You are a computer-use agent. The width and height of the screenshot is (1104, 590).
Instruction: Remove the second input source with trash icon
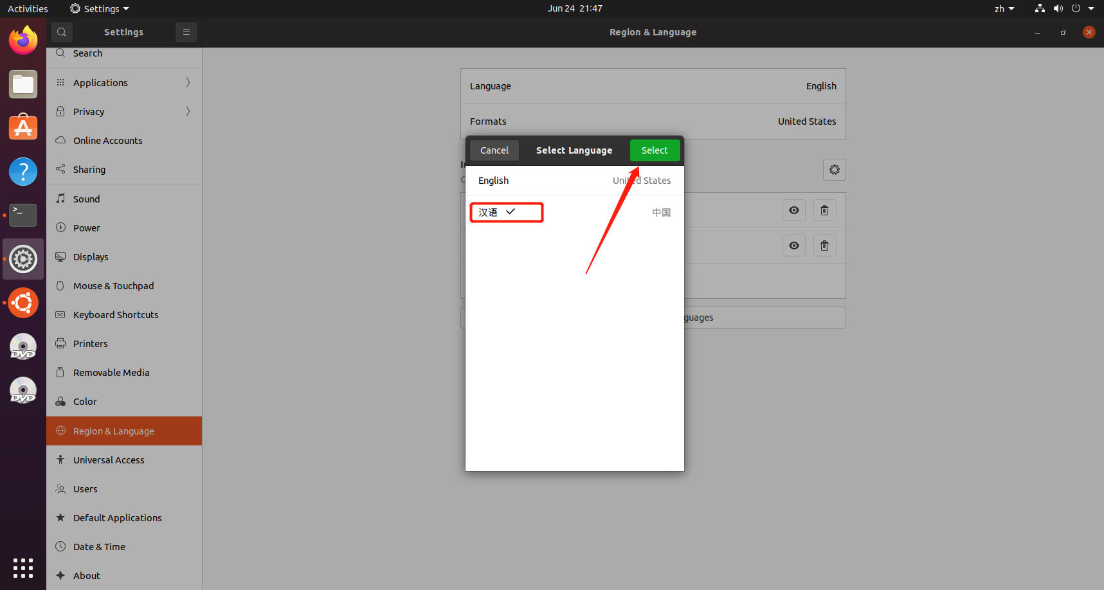pyautogui.click(x=824, y=246)
